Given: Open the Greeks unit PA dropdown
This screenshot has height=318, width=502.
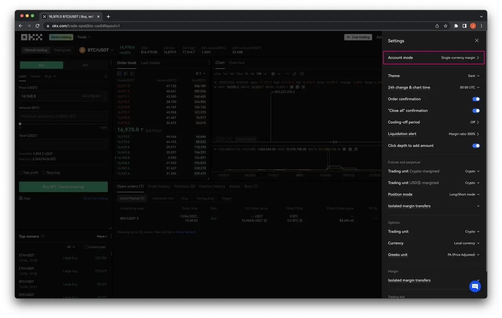Looking at the screenshot, I should point(464,255).
